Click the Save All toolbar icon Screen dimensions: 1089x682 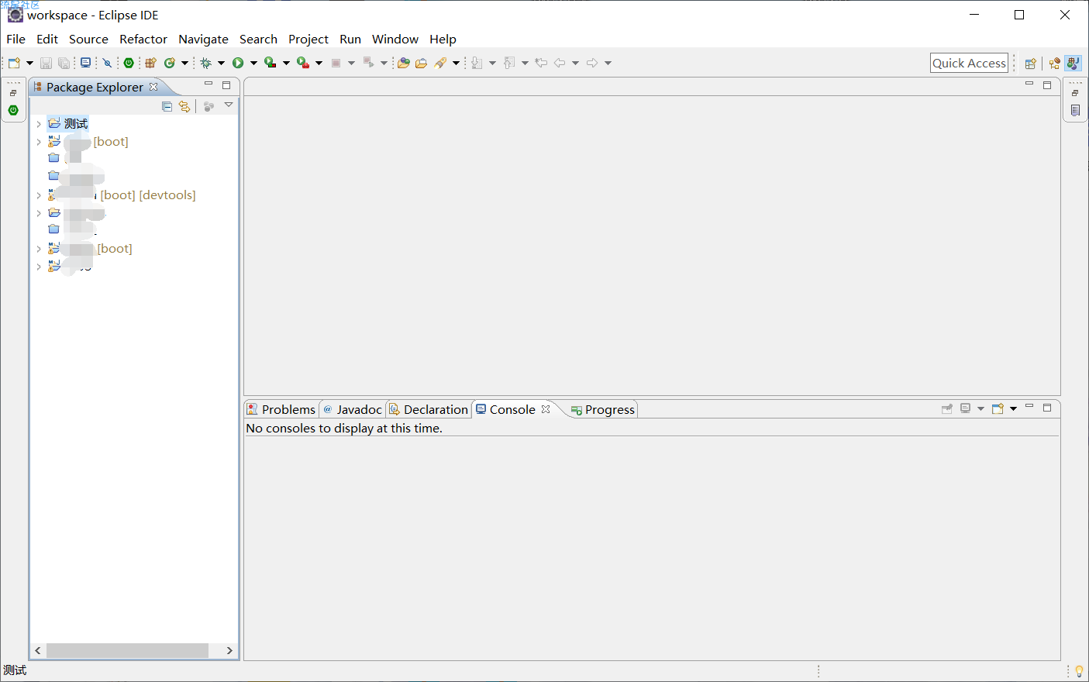click(64, 63)
